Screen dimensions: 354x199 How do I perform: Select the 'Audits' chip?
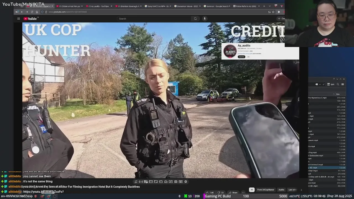click(x=281, y=190)
